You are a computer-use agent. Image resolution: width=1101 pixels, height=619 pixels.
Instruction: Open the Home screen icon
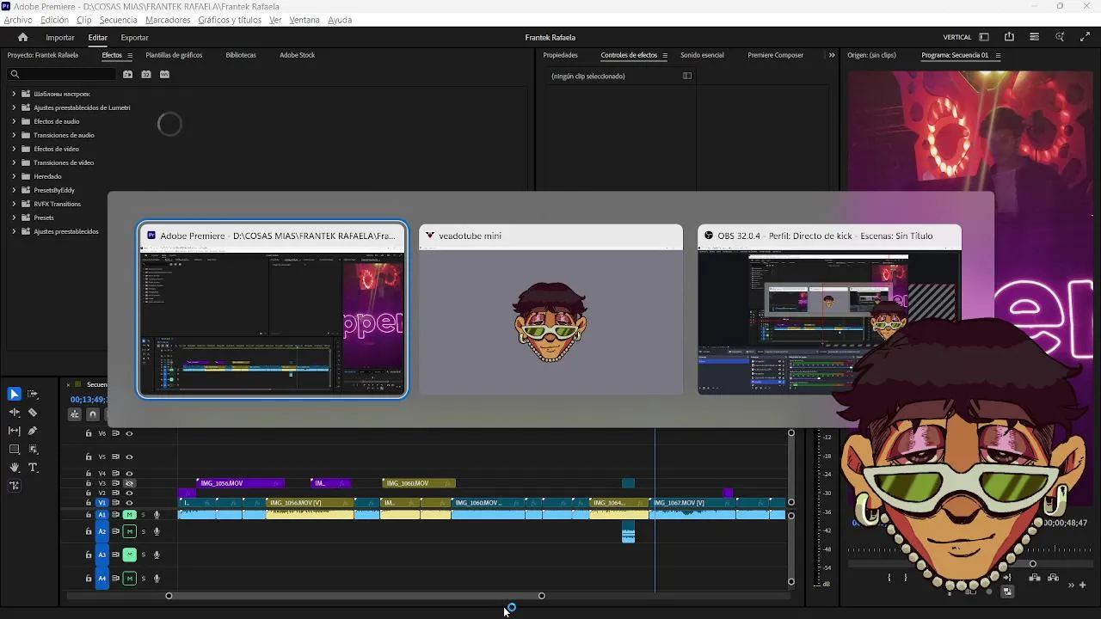(23, 37)
